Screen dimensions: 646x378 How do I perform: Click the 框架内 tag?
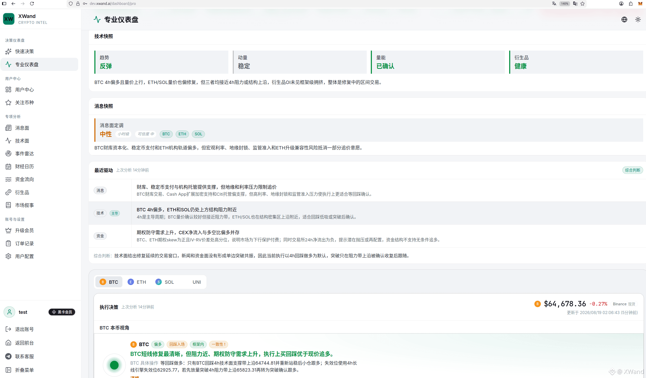click(x=198, y=344)
